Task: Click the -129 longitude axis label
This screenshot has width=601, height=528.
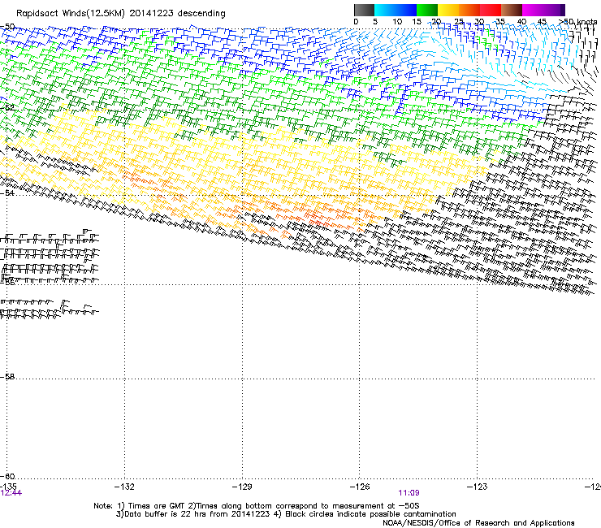Action: [242, 487]
